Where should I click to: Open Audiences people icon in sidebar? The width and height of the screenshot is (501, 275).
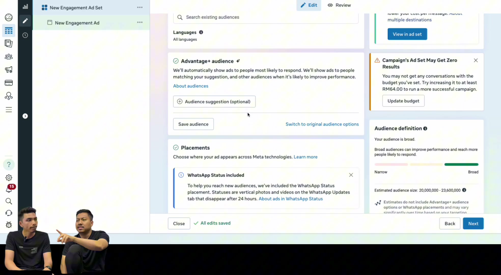[9, 57]
